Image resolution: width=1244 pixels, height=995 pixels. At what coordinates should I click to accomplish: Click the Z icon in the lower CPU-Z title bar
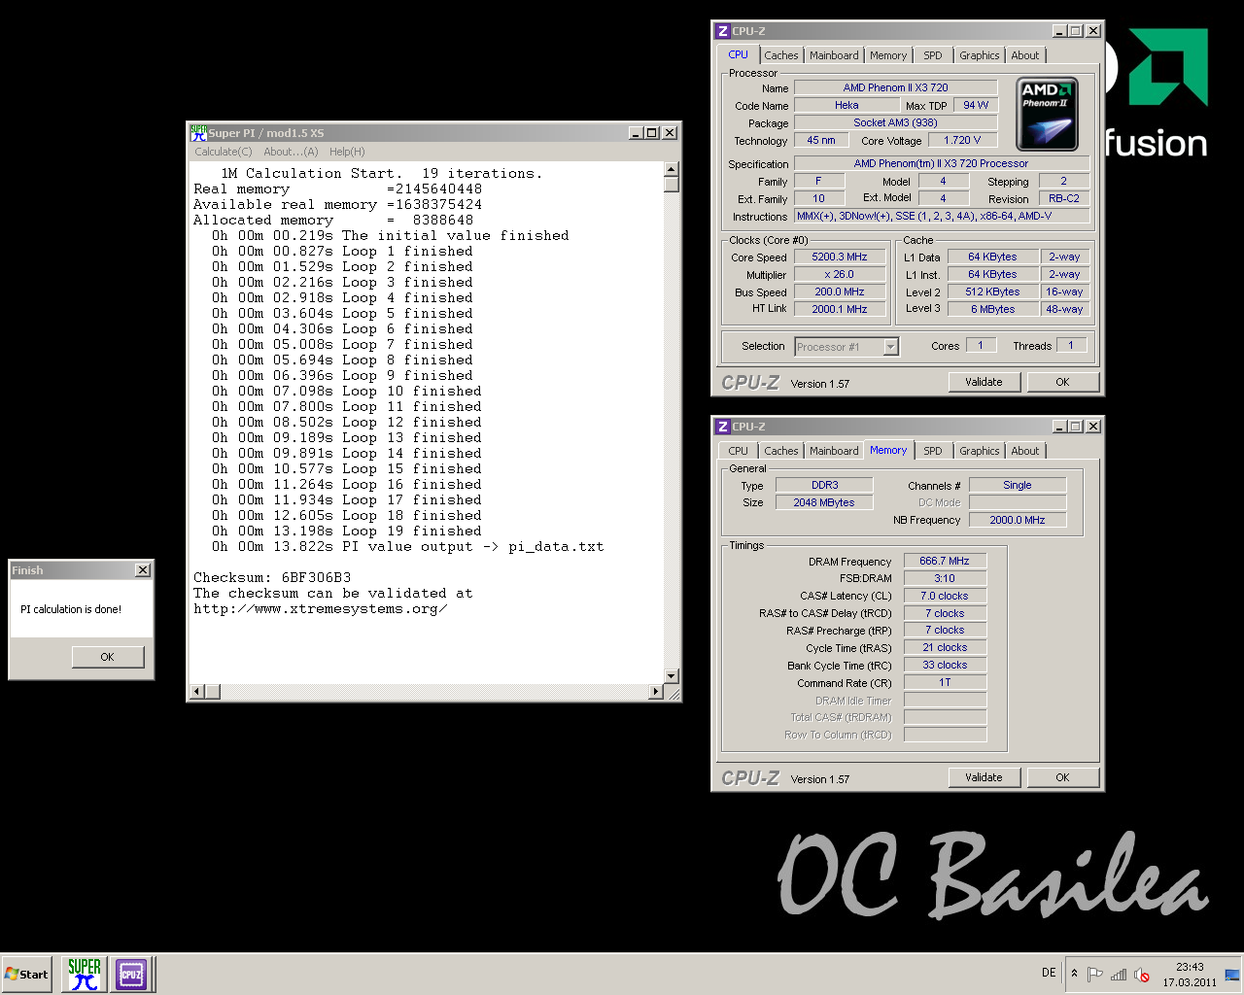[x=722, y=427]
